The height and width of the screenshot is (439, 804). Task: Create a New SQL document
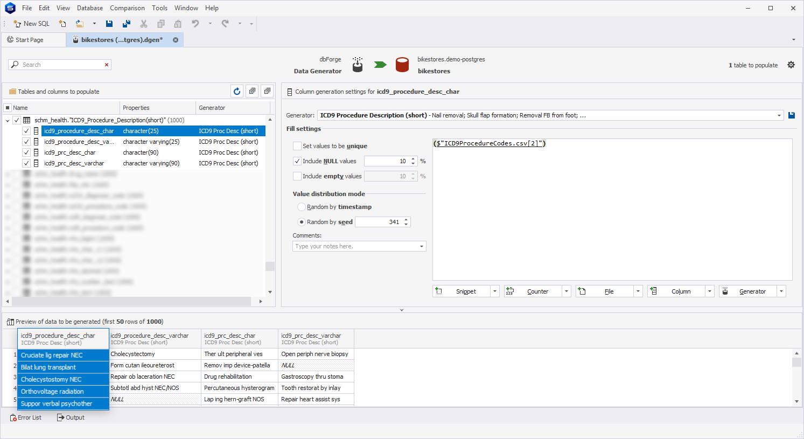(31, 24)
